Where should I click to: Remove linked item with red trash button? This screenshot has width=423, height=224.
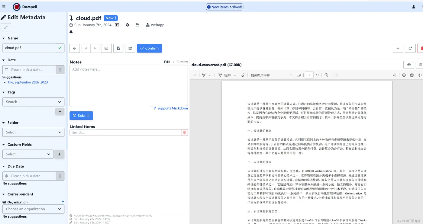point(185,133)
